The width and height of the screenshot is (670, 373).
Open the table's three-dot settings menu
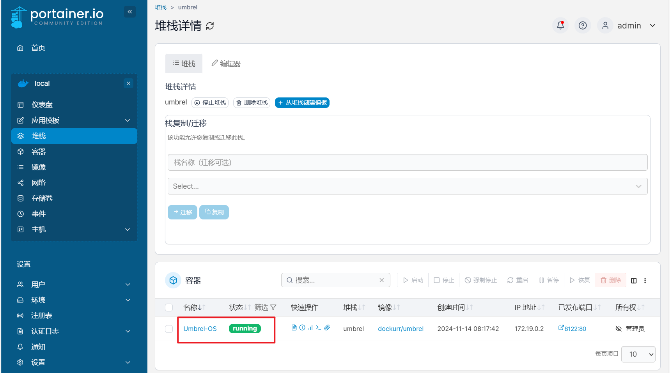point(645,281)
